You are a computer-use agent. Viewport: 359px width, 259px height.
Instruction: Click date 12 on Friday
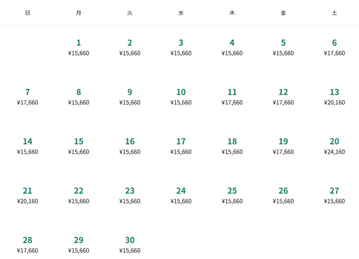pos(283,96)
